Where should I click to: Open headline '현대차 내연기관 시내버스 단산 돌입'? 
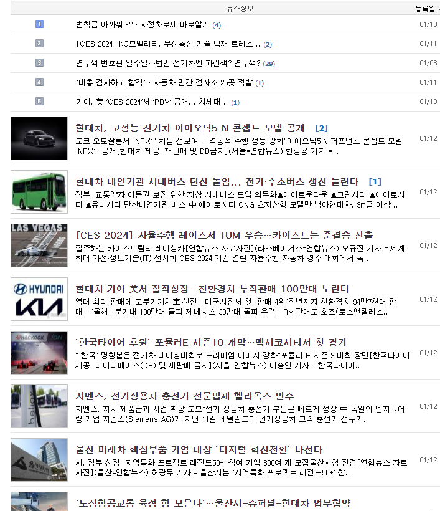tap(217, 181)
